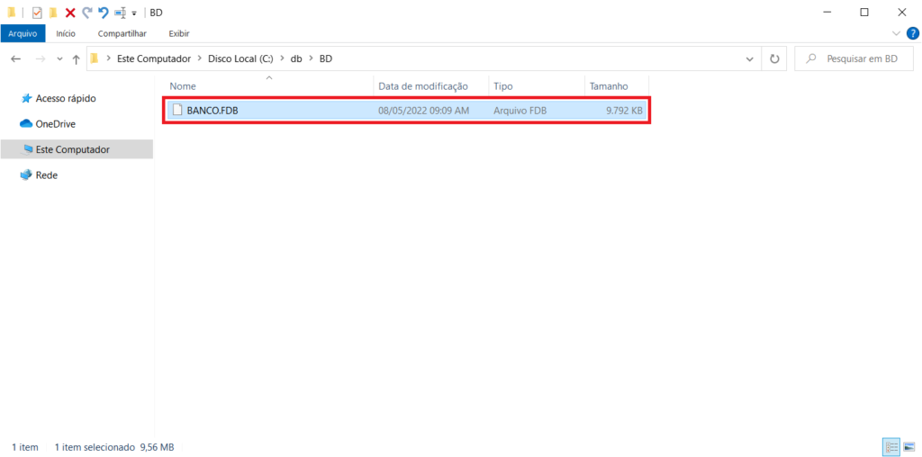Click the Properties icon in quick access toolbar

click(37, 13)
